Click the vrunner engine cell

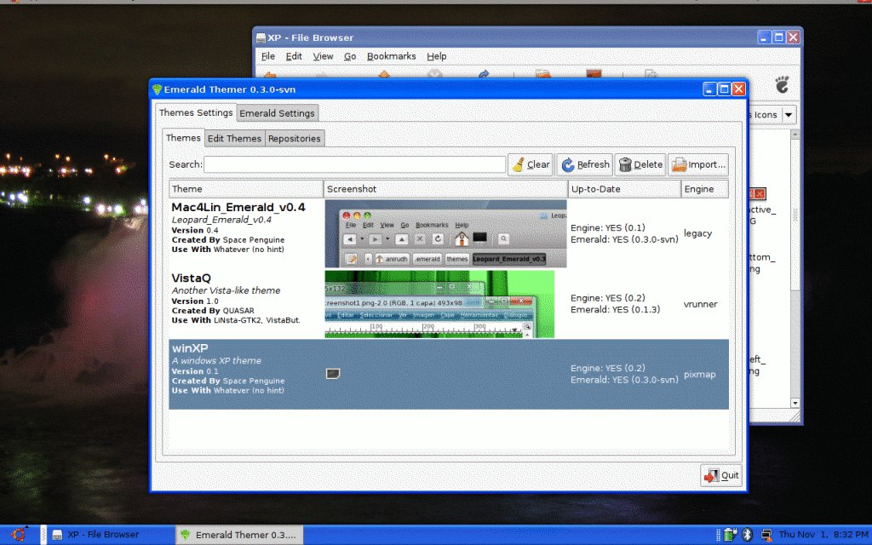(x=700, y=304)
